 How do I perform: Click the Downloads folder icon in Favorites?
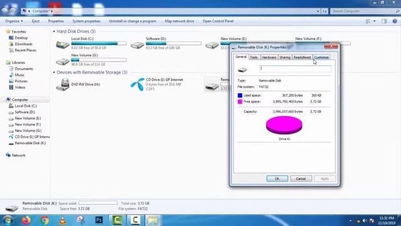[11, 44]
